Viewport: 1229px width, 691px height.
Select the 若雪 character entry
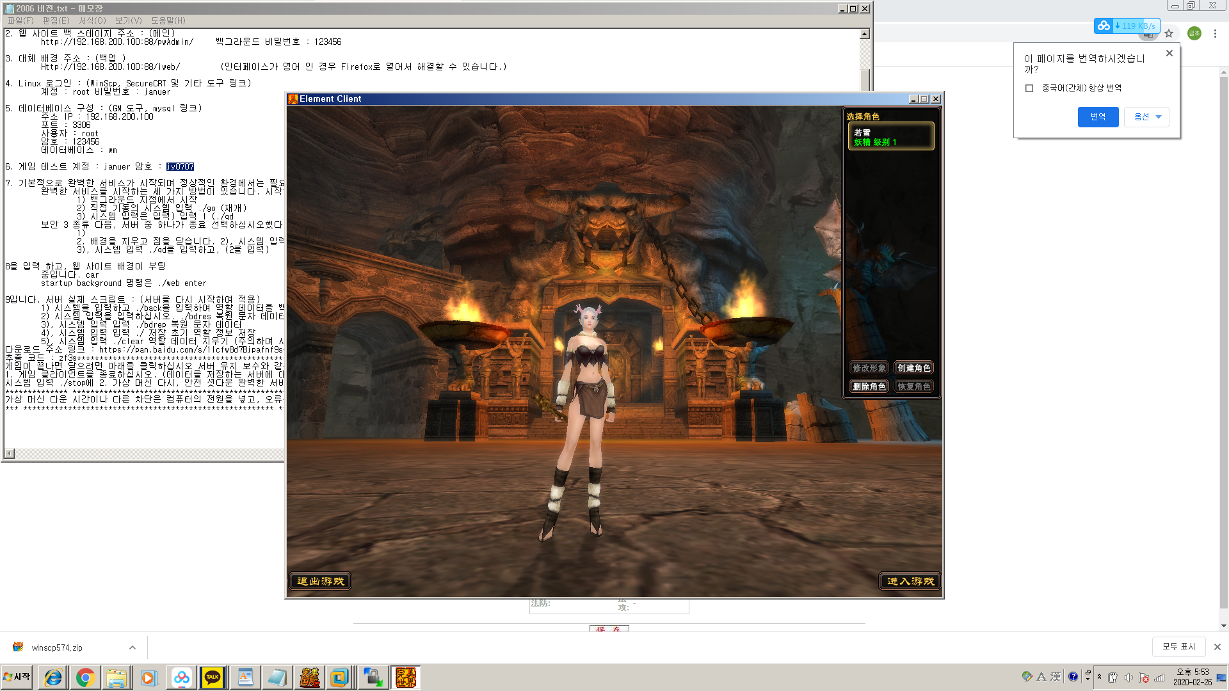click(x=890, y=137)
